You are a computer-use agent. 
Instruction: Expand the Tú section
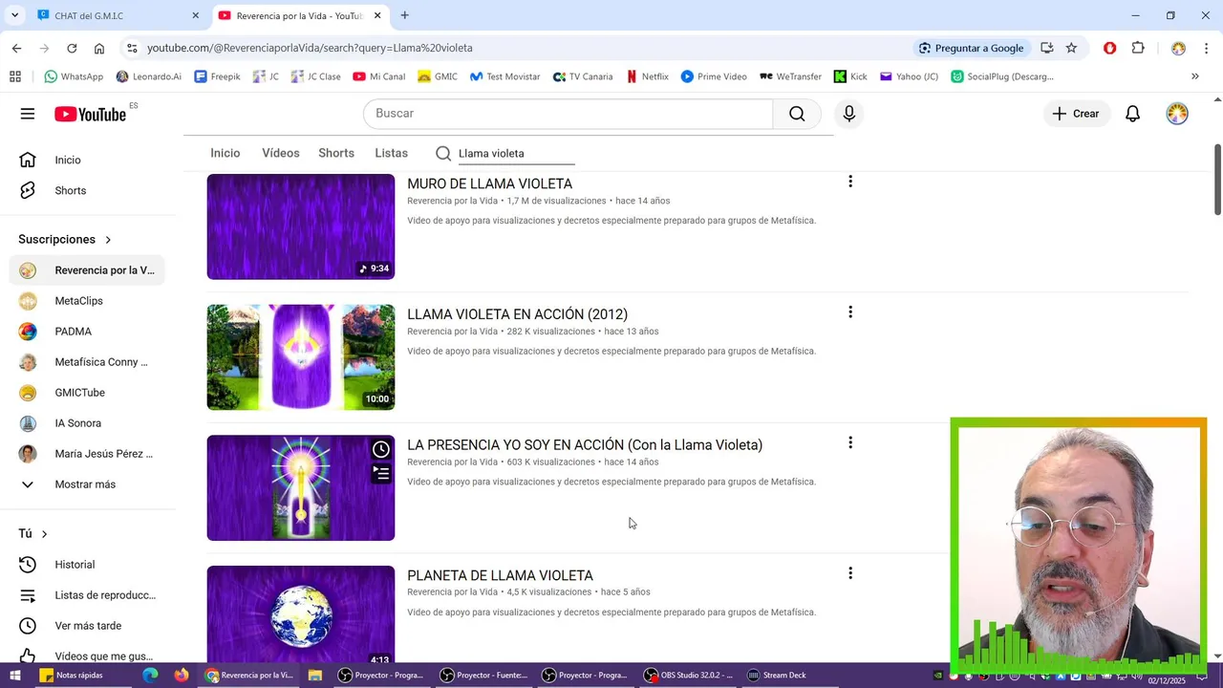(33, 534)
